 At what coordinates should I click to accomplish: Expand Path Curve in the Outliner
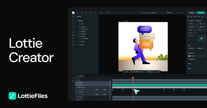coord(79,29)
